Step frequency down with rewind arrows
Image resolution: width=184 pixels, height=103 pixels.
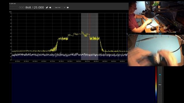[50, 7]
